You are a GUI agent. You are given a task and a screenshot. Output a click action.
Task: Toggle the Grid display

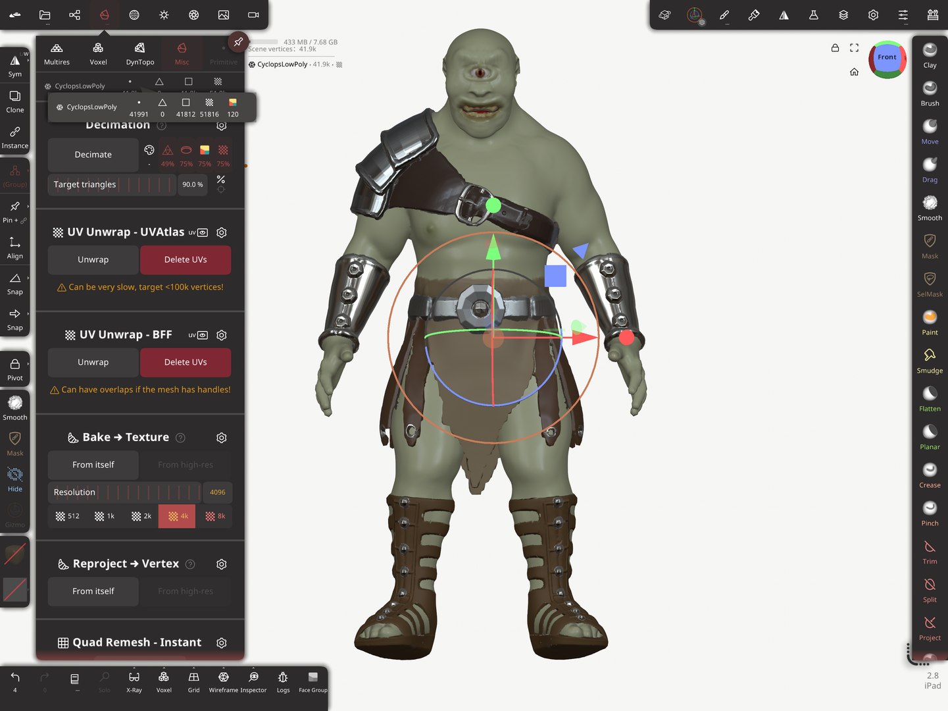pos(193,681)
